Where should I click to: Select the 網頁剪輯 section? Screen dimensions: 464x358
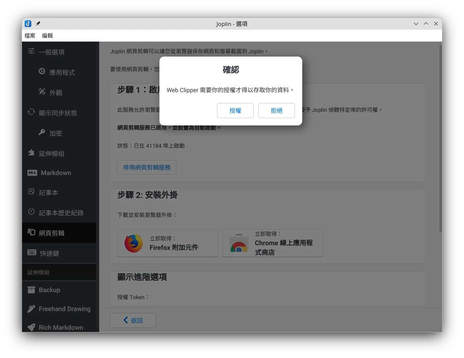click(59, 233)
